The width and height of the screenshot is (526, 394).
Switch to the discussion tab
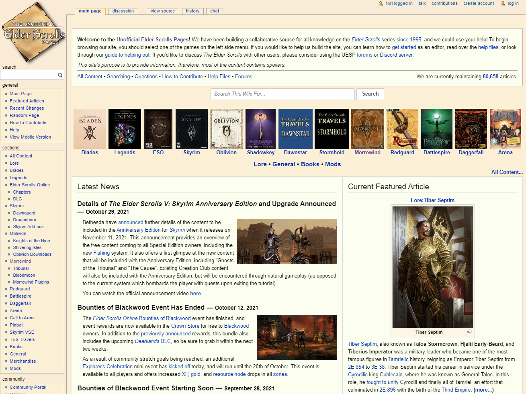(x=123, y=11)
